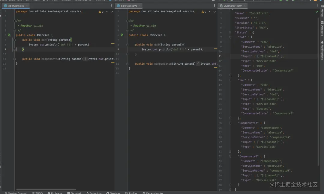324x194 pixels.
Task: Go to next highlighted warning in BService.java
Action: [214, 12]
